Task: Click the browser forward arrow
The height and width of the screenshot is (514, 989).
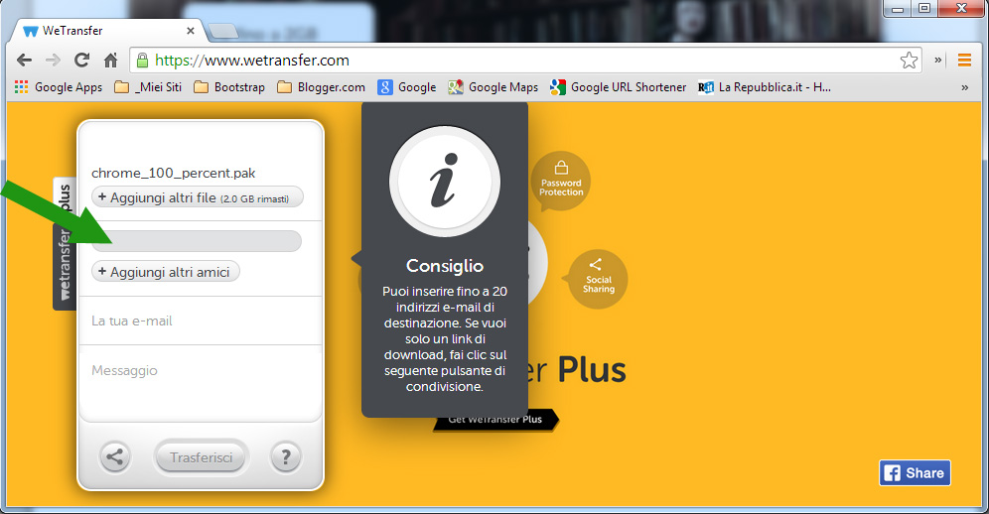Action: click(53, 60)
